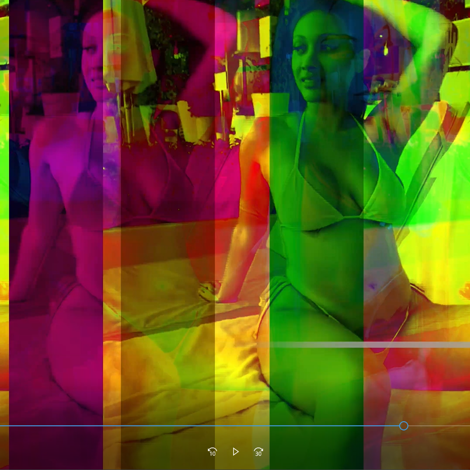Click the gray horizontal bar in the video
This screenshot has width=470, height=470.
coord(368,345)
